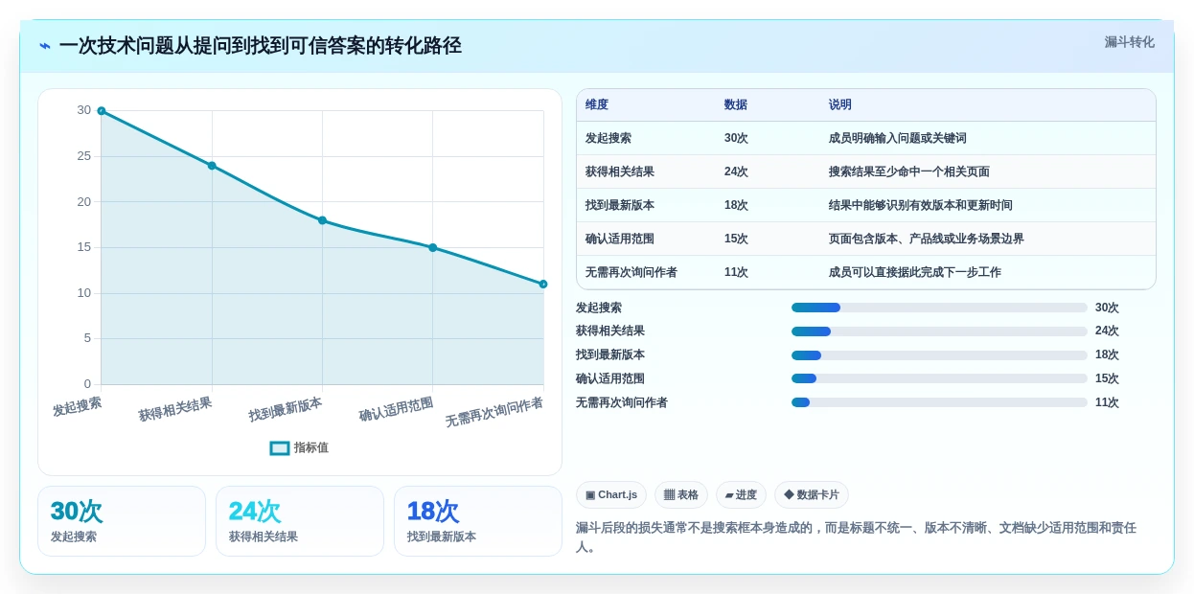
Task: Click the 获得相关结果 progress bar
Action: click(939, 331)
